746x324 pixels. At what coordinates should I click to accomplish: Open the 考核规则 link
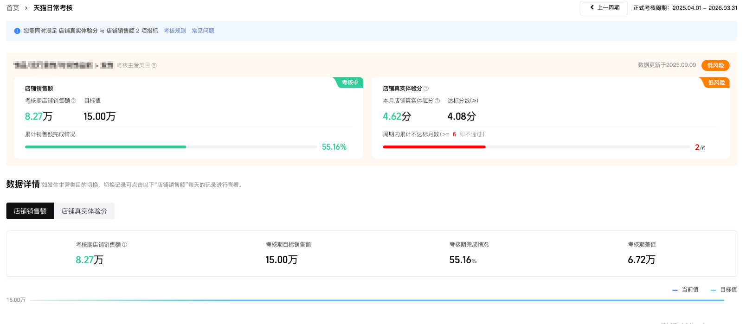pyautogui.click(x=174, y=31)
